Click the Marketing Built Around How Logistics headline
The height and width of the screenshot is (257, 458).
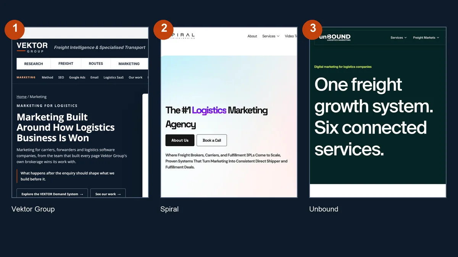click(66, 128)
